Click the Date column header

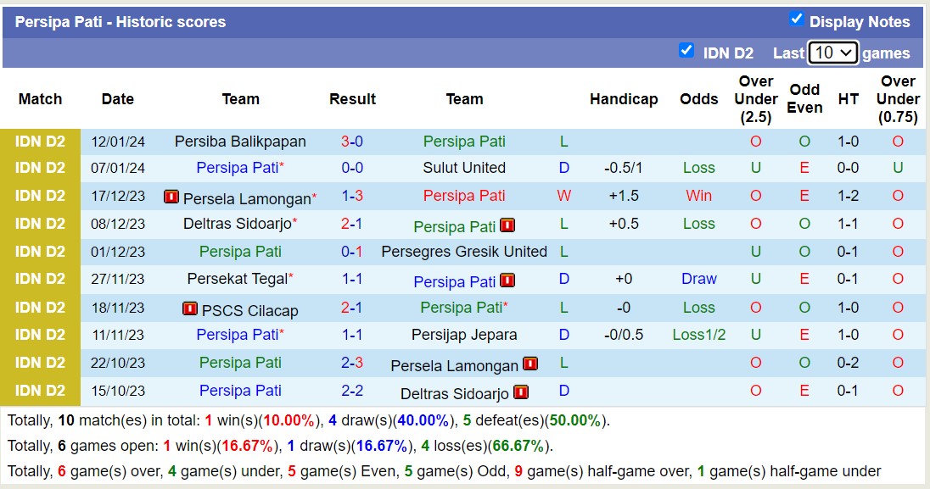(x=118, y=99)
